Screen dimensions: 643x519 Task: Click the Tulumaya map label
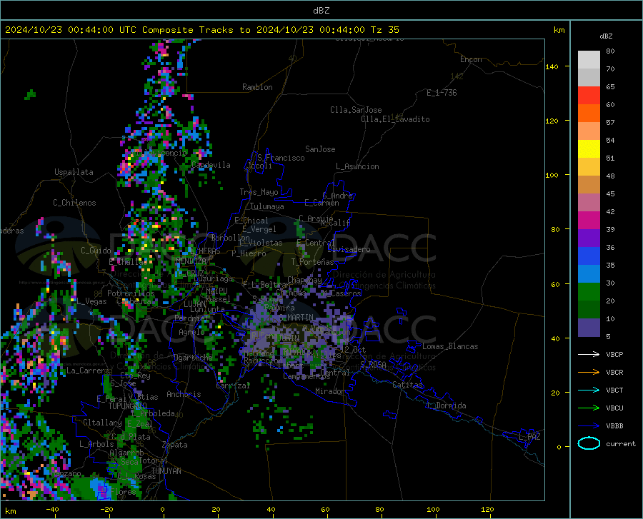pos(267,206)
